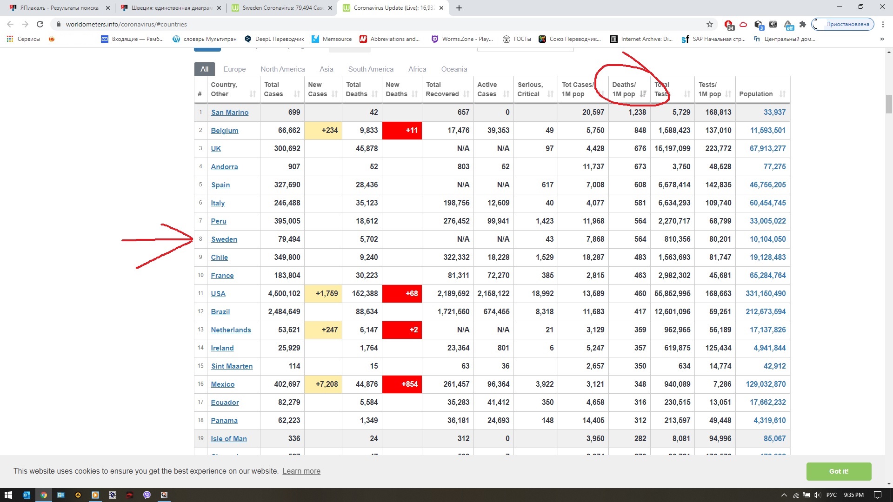Image resolution: width=893 pixels, height=502 pixels.
Task: Open the red cloud extension
Action: (743, 24)
